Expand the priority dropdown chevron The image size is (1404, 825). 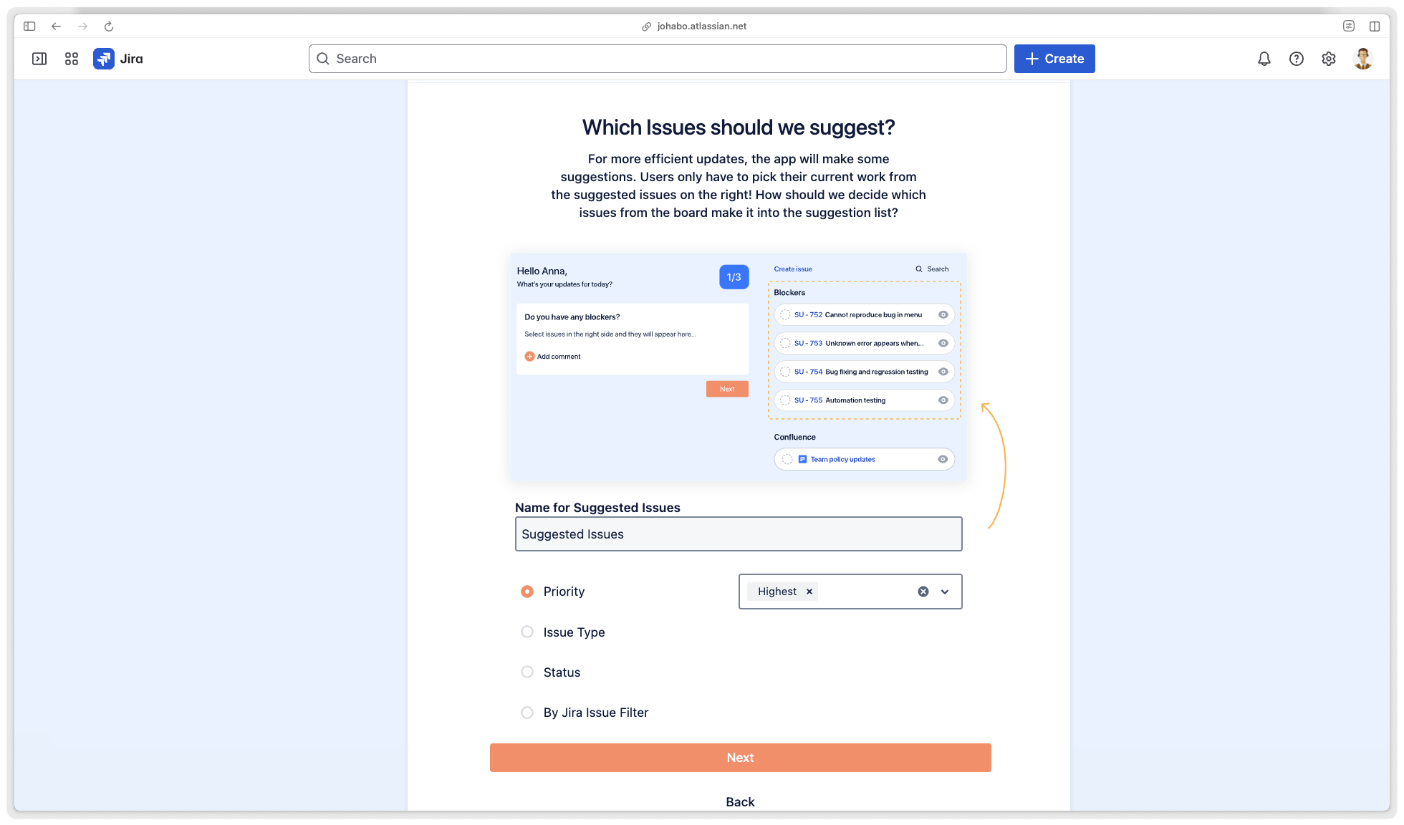(x=945, y=592)
